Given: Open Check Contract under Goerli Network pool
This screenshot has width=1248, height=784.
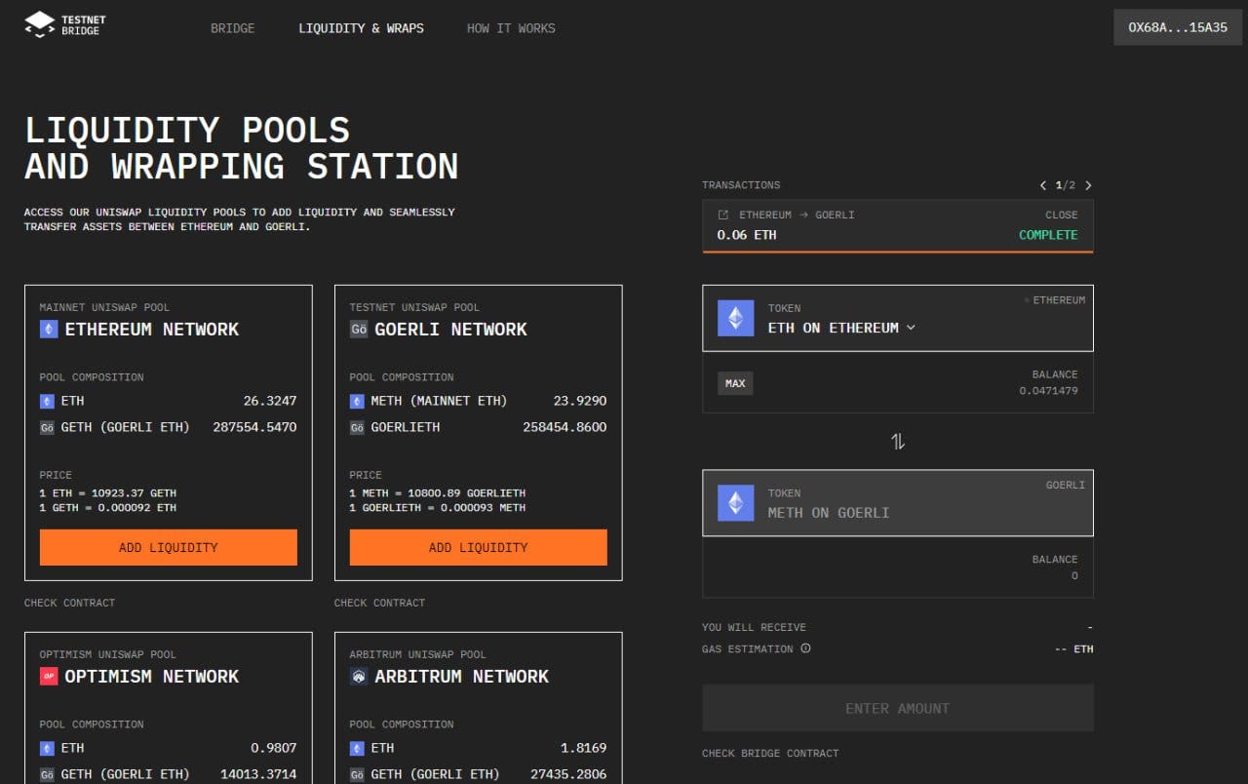Looking at the screenshot, I should point(379,603).
